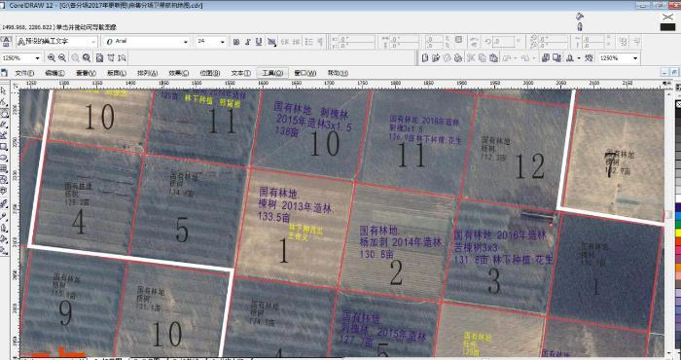Image resolution: width=681 pixels, height=360 pixels.
Task: Click the Zoom In magnifier icon
Action: tap(52, 57)
